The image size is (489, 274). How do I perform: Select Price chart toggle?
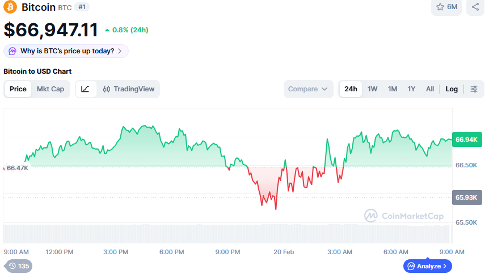[x=18, y=89]
